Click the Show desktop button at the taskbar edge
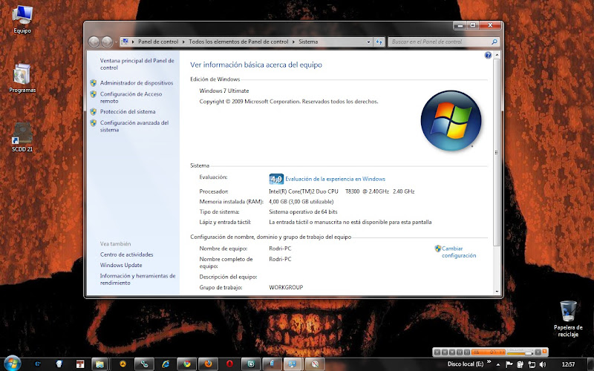Viewport: 594px width, 371px height. coord(590,364)
